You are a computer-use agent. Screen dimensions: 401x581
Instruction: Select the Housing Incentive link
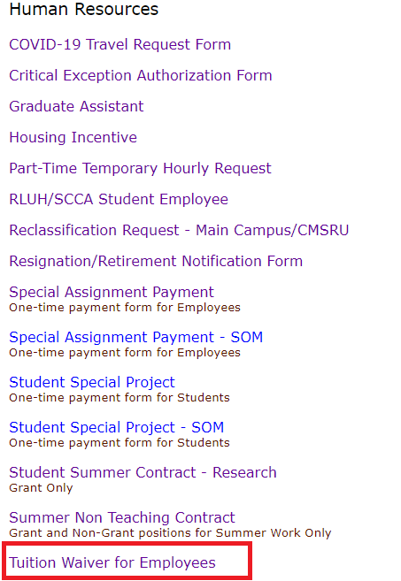click(x=73, y=137)
